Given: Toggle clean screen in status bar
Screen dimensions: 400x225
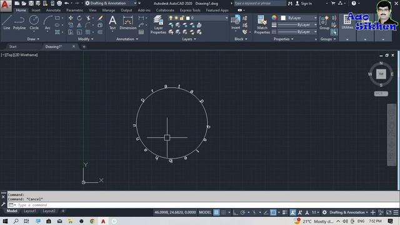Looking at the screenshot, I should tap(389, 212).
